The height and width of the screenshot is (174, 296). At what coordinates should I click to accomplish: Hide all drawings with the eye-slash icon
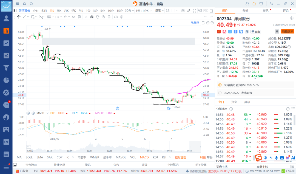click(x=103, y=17)
